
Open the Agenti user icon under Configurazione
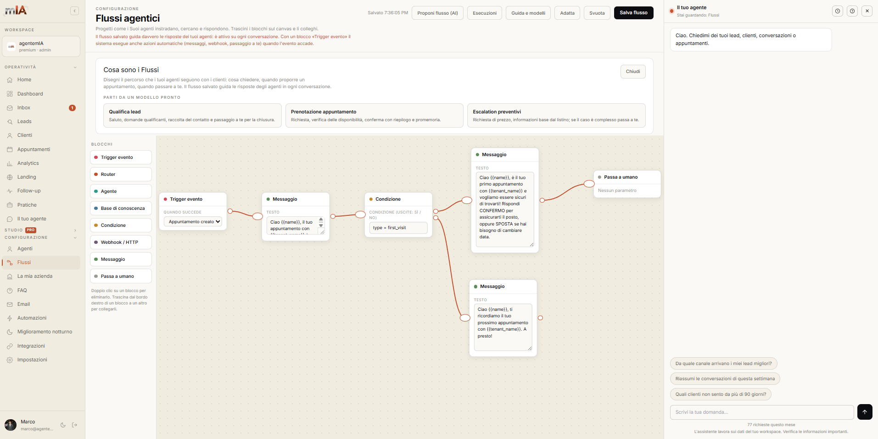(x=10, y=249)
